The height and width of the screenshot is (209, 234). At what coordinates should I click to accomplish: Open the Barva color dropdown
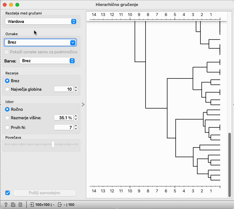(47, 61)
